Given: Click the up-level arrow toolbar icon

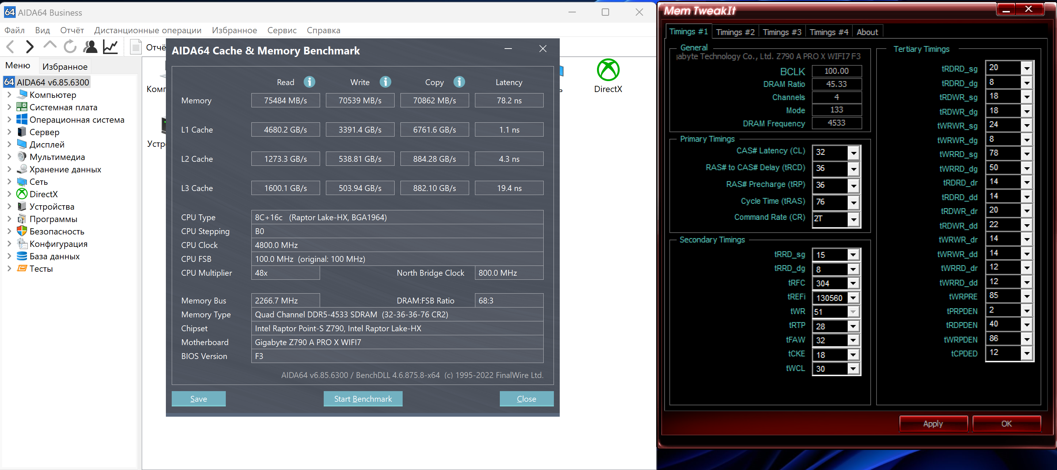Looking at the screenshot, I should pos(50,45).
